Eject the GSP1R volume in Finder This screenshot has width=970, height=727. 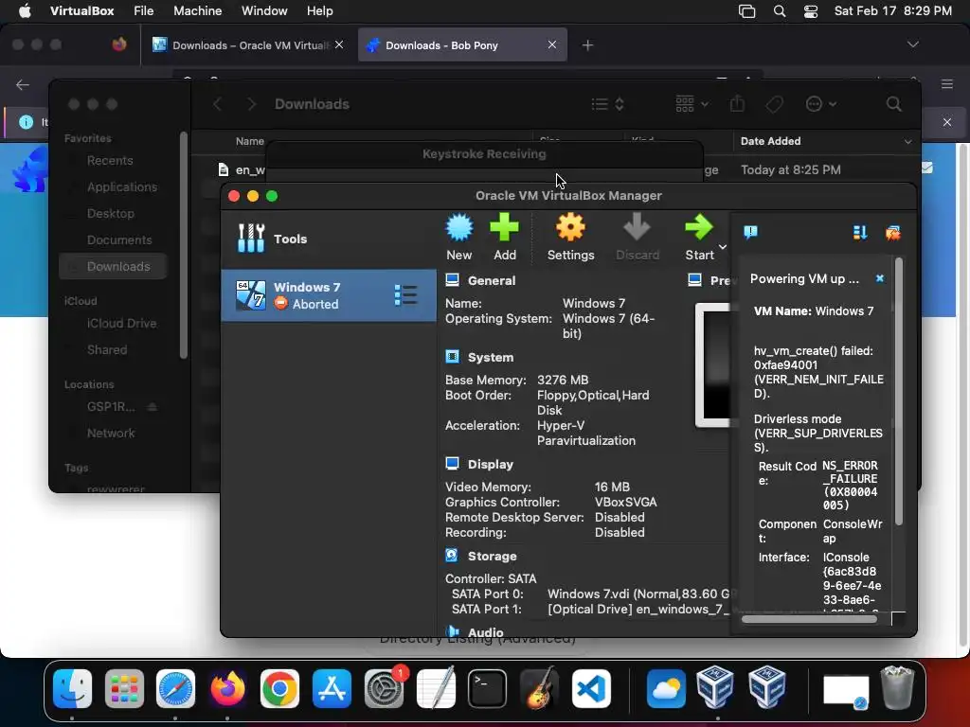[x=153, y=407]
